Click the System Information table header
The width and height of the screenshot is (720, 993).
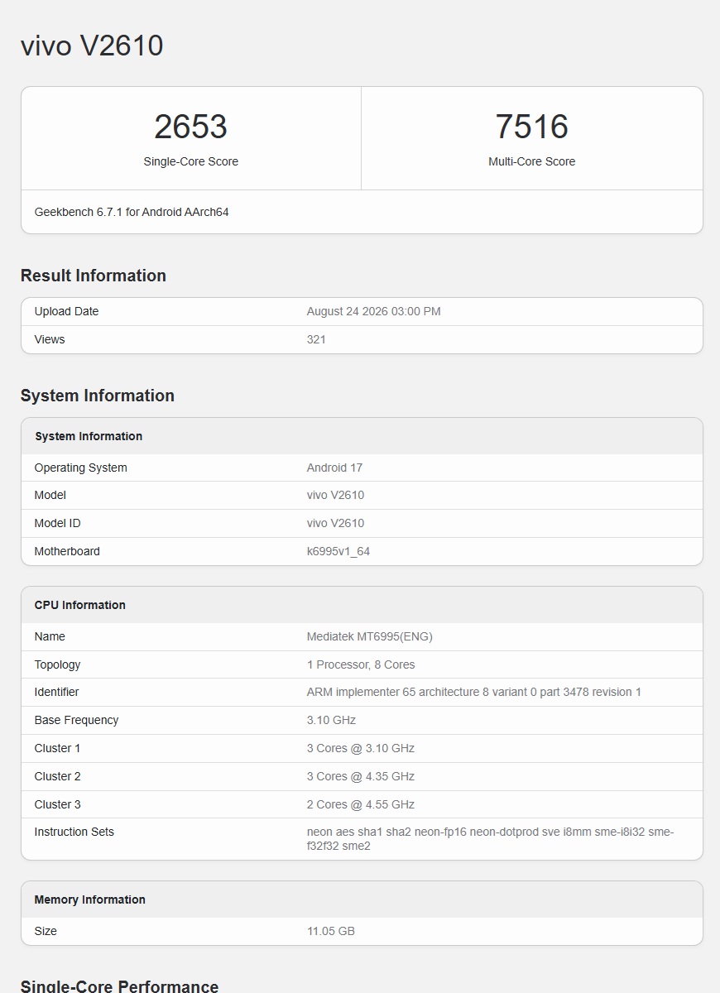[x=89, y=436]
